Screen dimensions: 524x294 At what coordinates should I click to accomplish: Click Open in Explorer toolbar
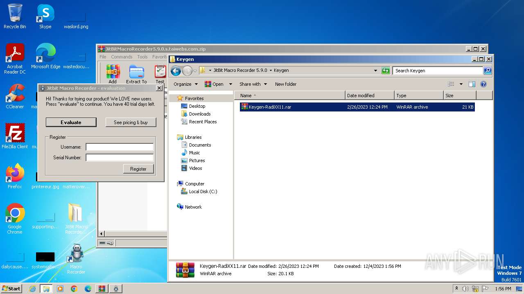pyautogui.click(x=215, y=84)
